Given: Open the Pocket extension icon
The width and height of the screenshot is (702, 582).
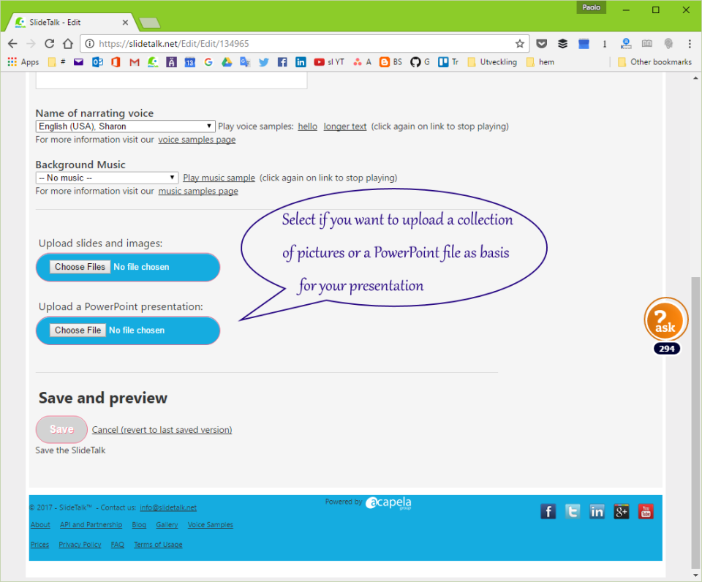Looking at the screenshot, I should click(542, 43).
